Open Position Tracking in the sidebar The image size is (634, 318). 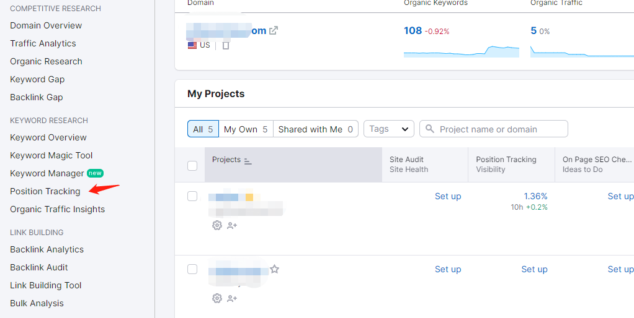(45, 191)
